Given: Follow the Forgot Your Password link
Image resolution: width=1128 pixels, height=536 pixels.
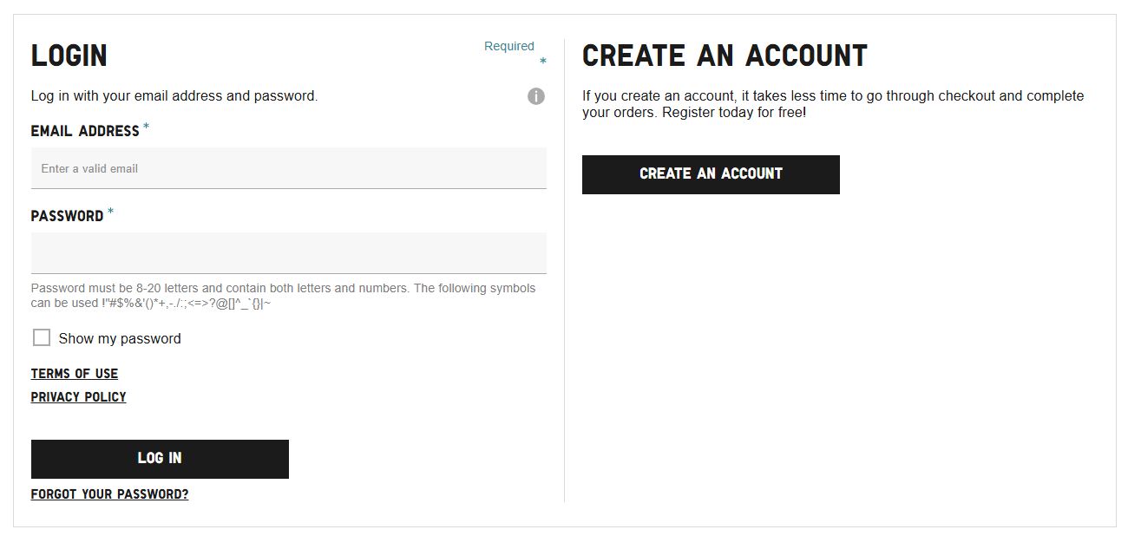Looking at the screenshot, I should (109, 494).
